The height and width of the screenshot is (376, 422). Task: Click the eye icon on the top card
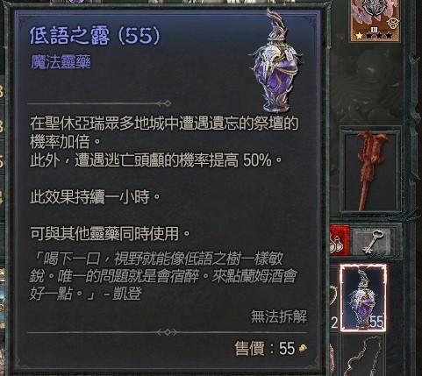click(392, 22)
